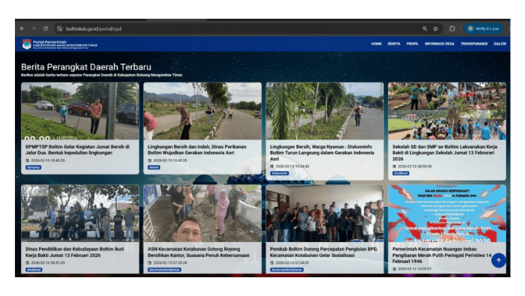Open the BERITA menu item
Viewport: 525px width, 296px height.
(x=394, y=43)
